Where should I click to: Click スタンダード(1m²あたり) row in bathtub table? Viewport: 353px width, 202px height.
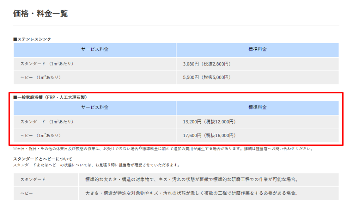coord(94,122)
